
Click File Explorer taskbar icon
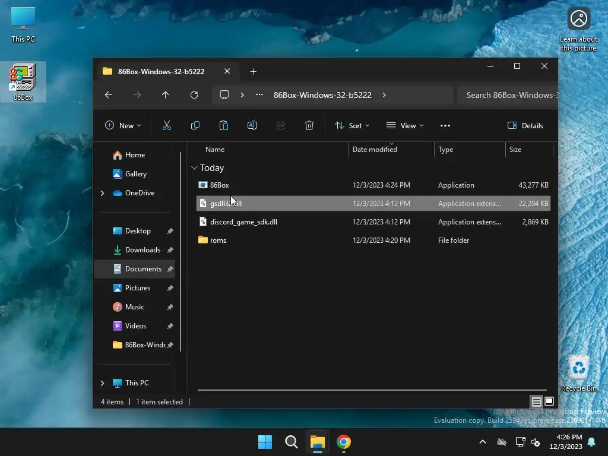click(x=317, y=442)
